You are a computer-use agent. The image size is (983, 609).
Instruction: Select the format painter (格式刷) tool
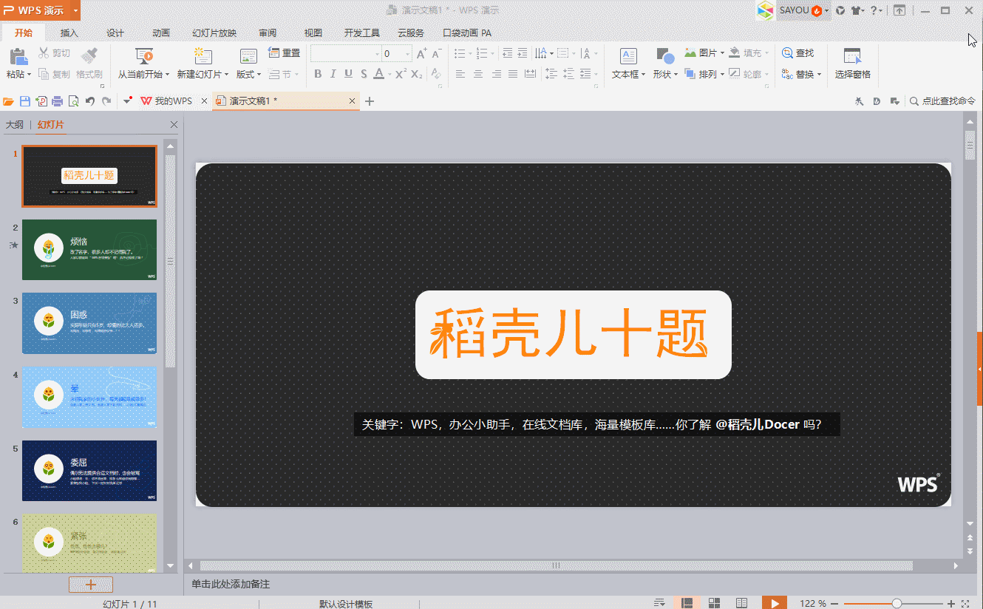point(89,74)
